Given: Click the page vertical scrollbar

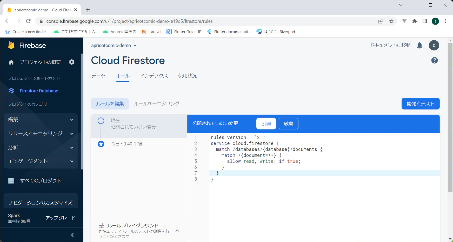Looking at the screenshot, I should (x=450, y=118).
